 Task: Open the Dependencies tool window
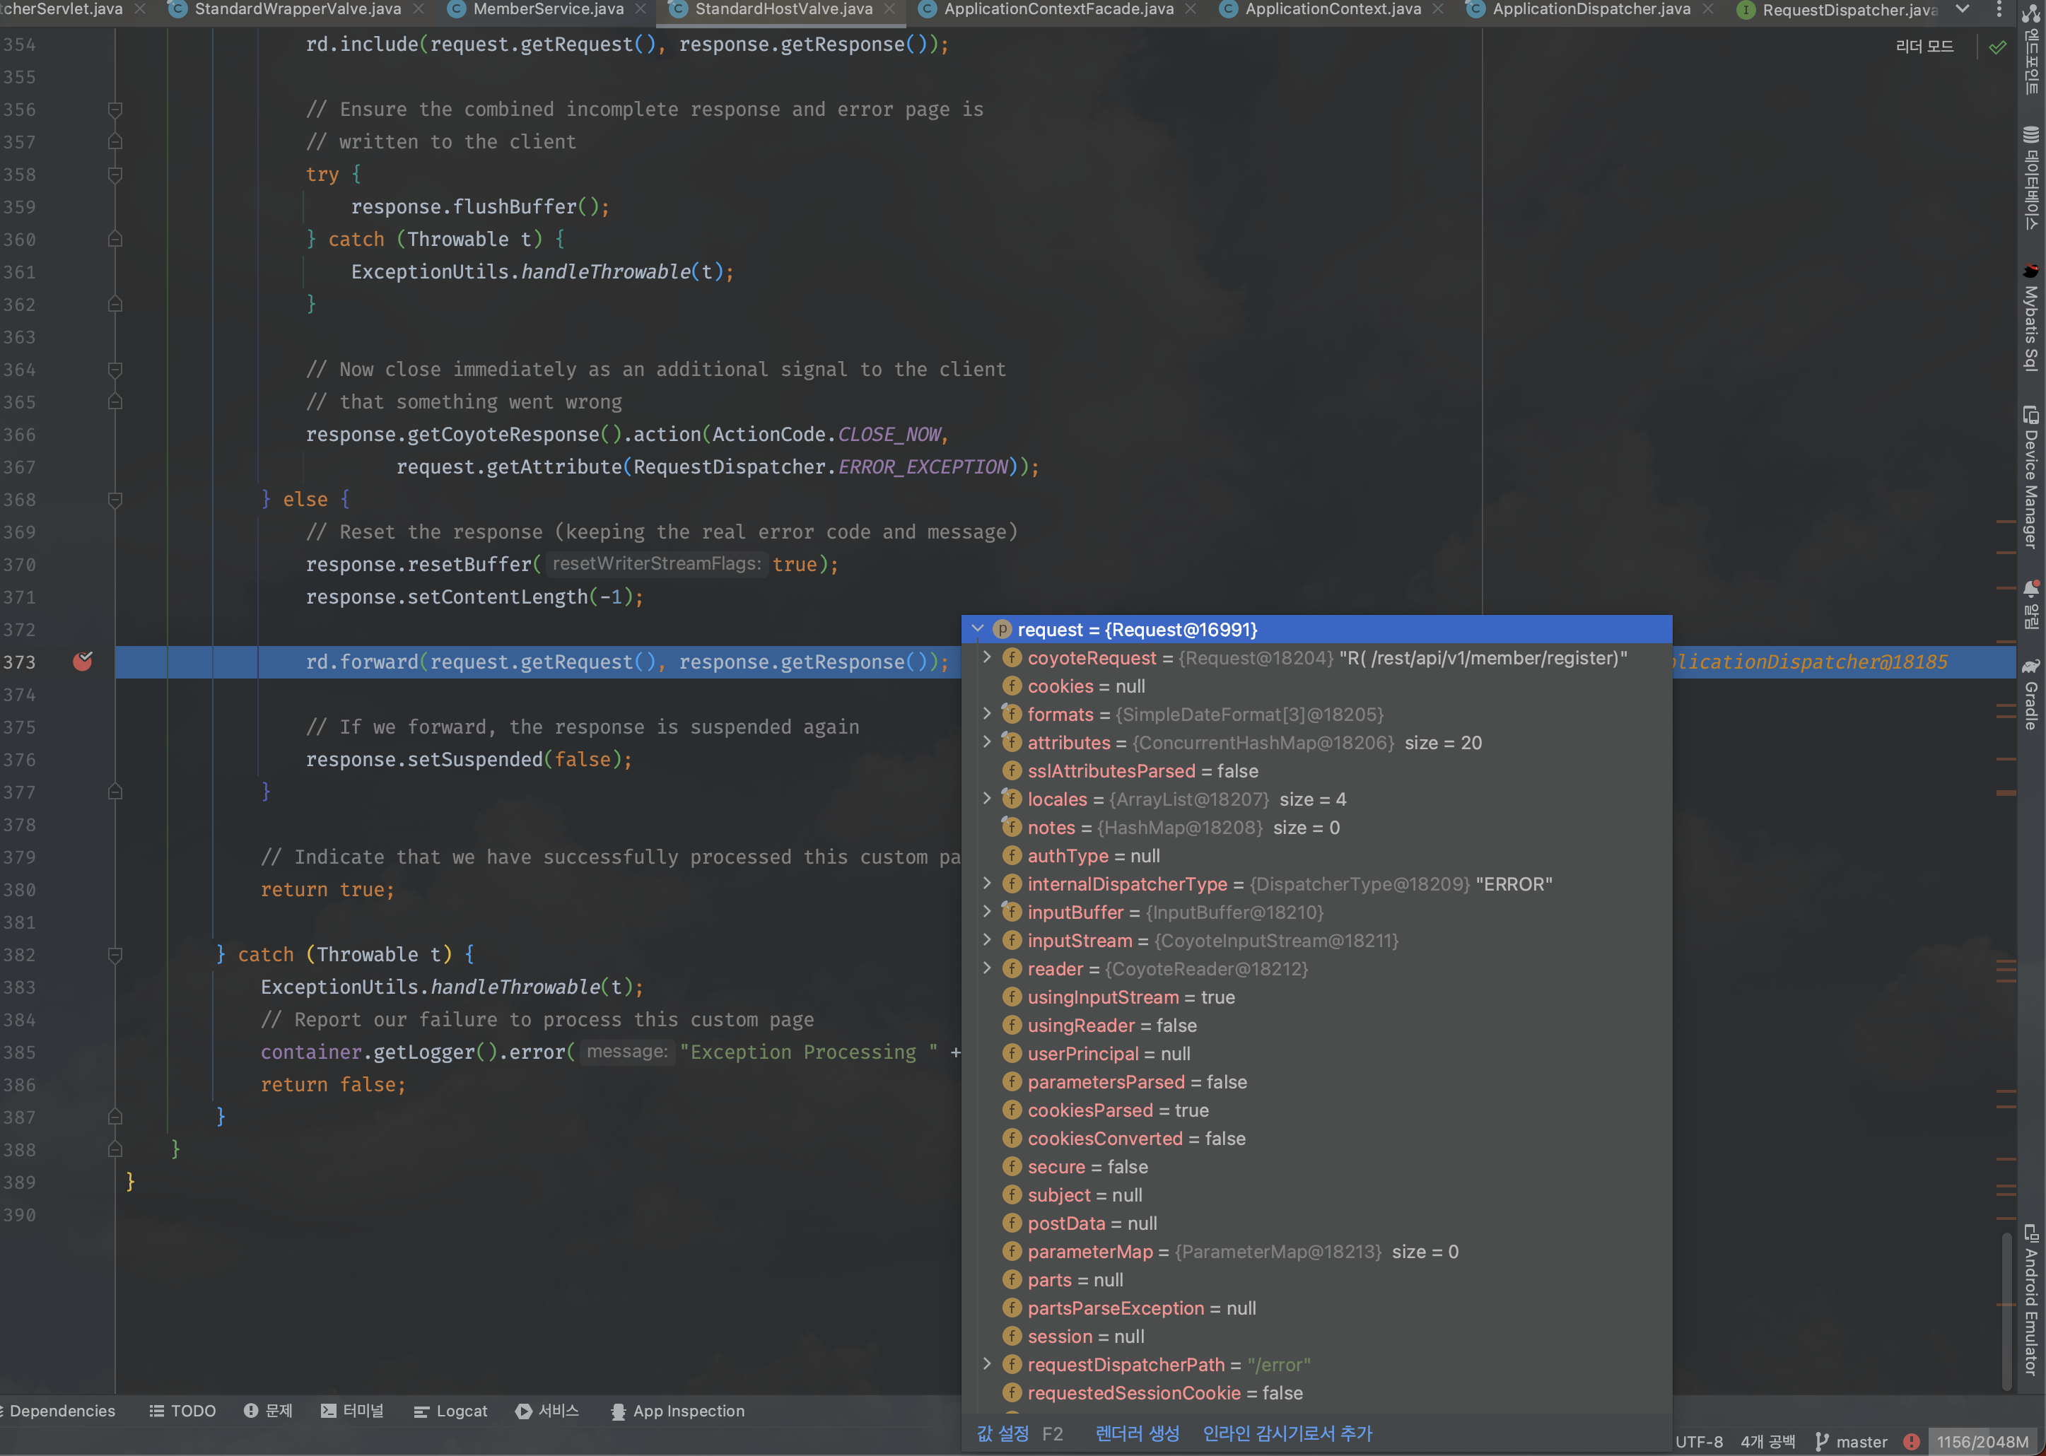pos(59,1410)
